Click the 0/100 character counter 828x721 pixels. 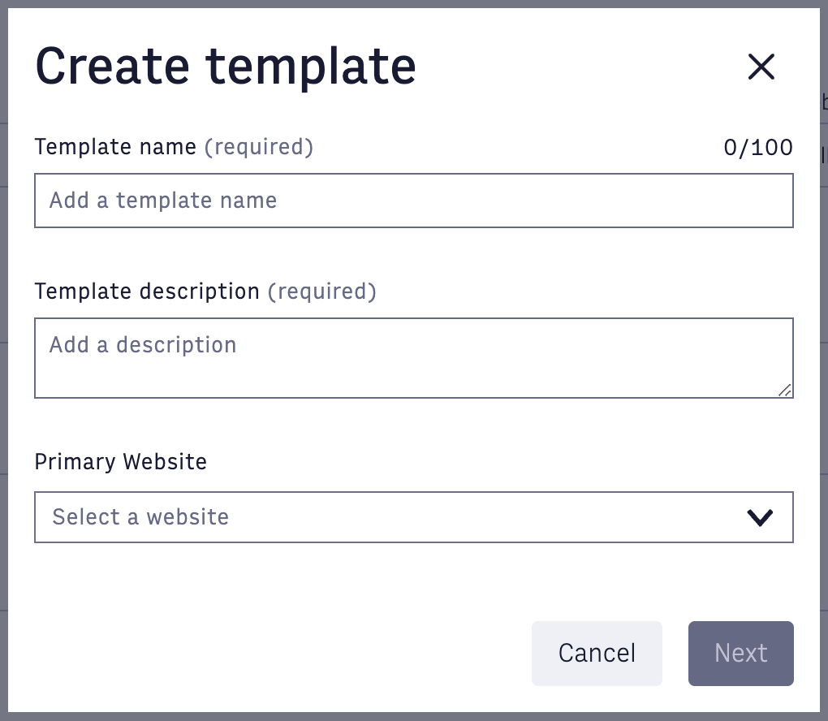[757, 148]
